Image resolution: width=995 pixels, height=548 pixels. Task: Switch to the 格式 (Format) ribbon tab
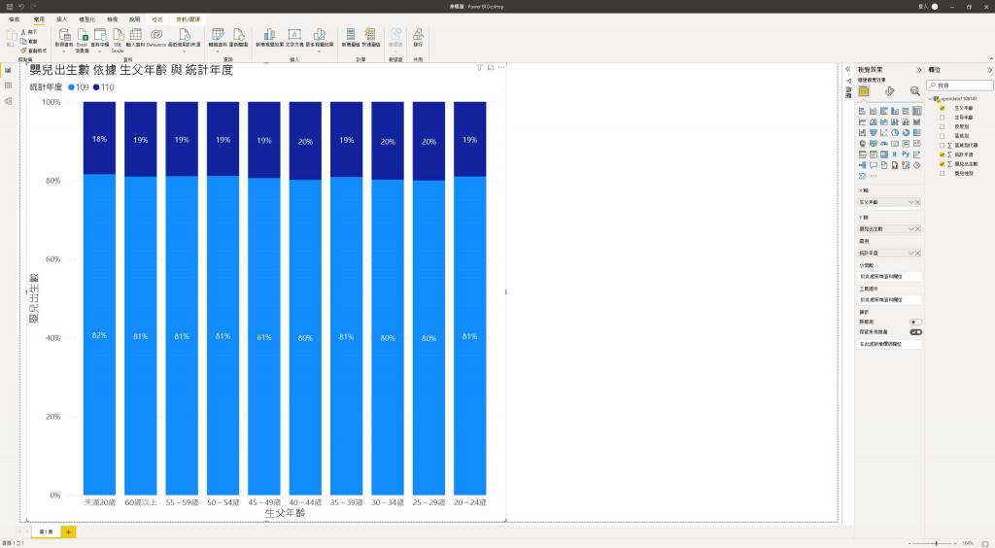point(156,19)
